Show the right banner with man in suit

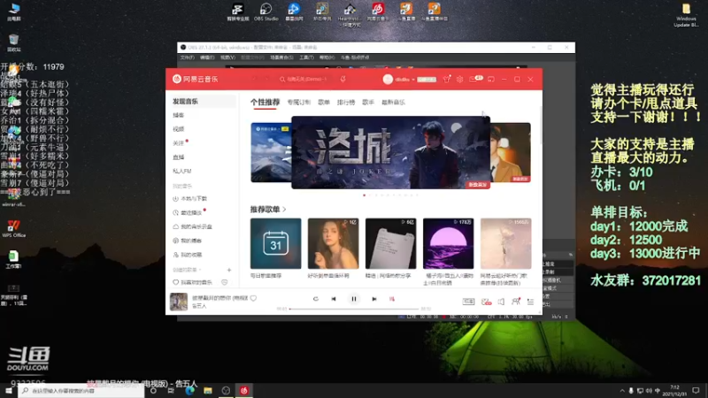511,152
